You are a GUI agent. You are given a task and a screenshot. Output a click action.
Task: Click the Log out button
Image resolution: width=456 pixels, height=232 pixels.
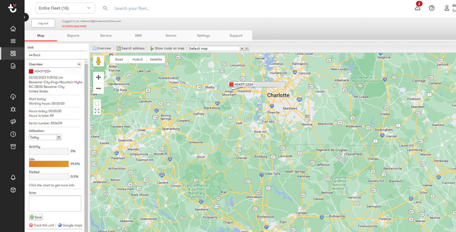point(43,24)
